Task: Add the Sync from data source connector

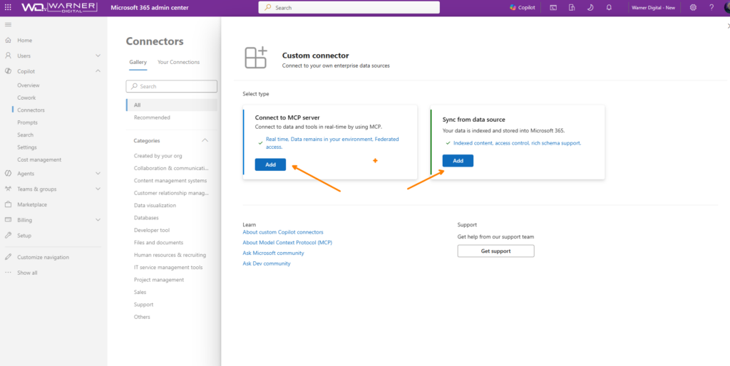Action: tap(458, 161)
